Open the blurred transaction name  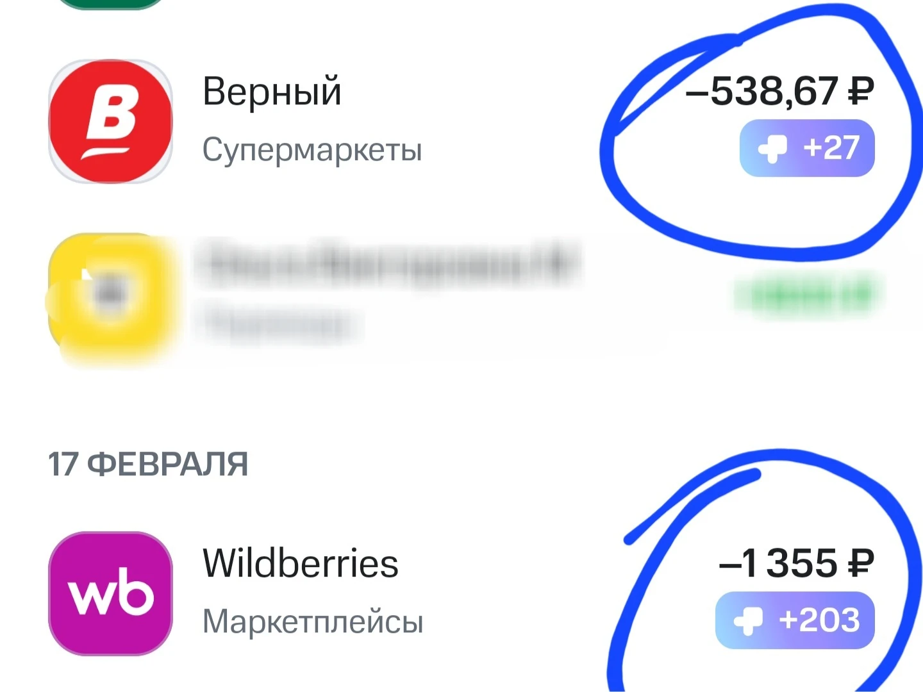[388, 264]
